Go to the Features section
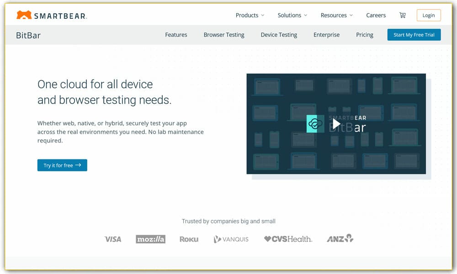This screenshot has height=274, width=457. [176, 35]
